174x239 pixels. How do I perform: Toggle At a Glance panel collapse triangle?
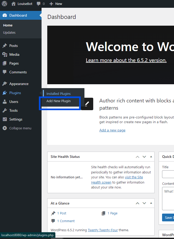[x=151, y=203]
